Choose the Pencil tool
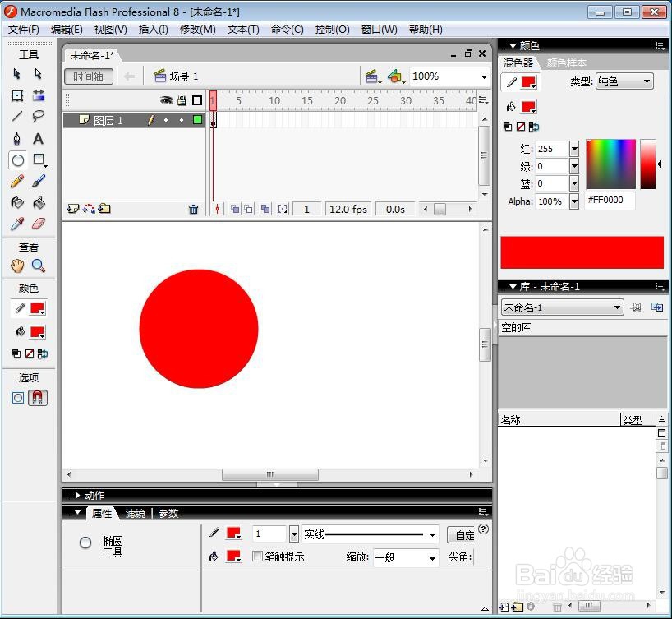 click(17, 181)
